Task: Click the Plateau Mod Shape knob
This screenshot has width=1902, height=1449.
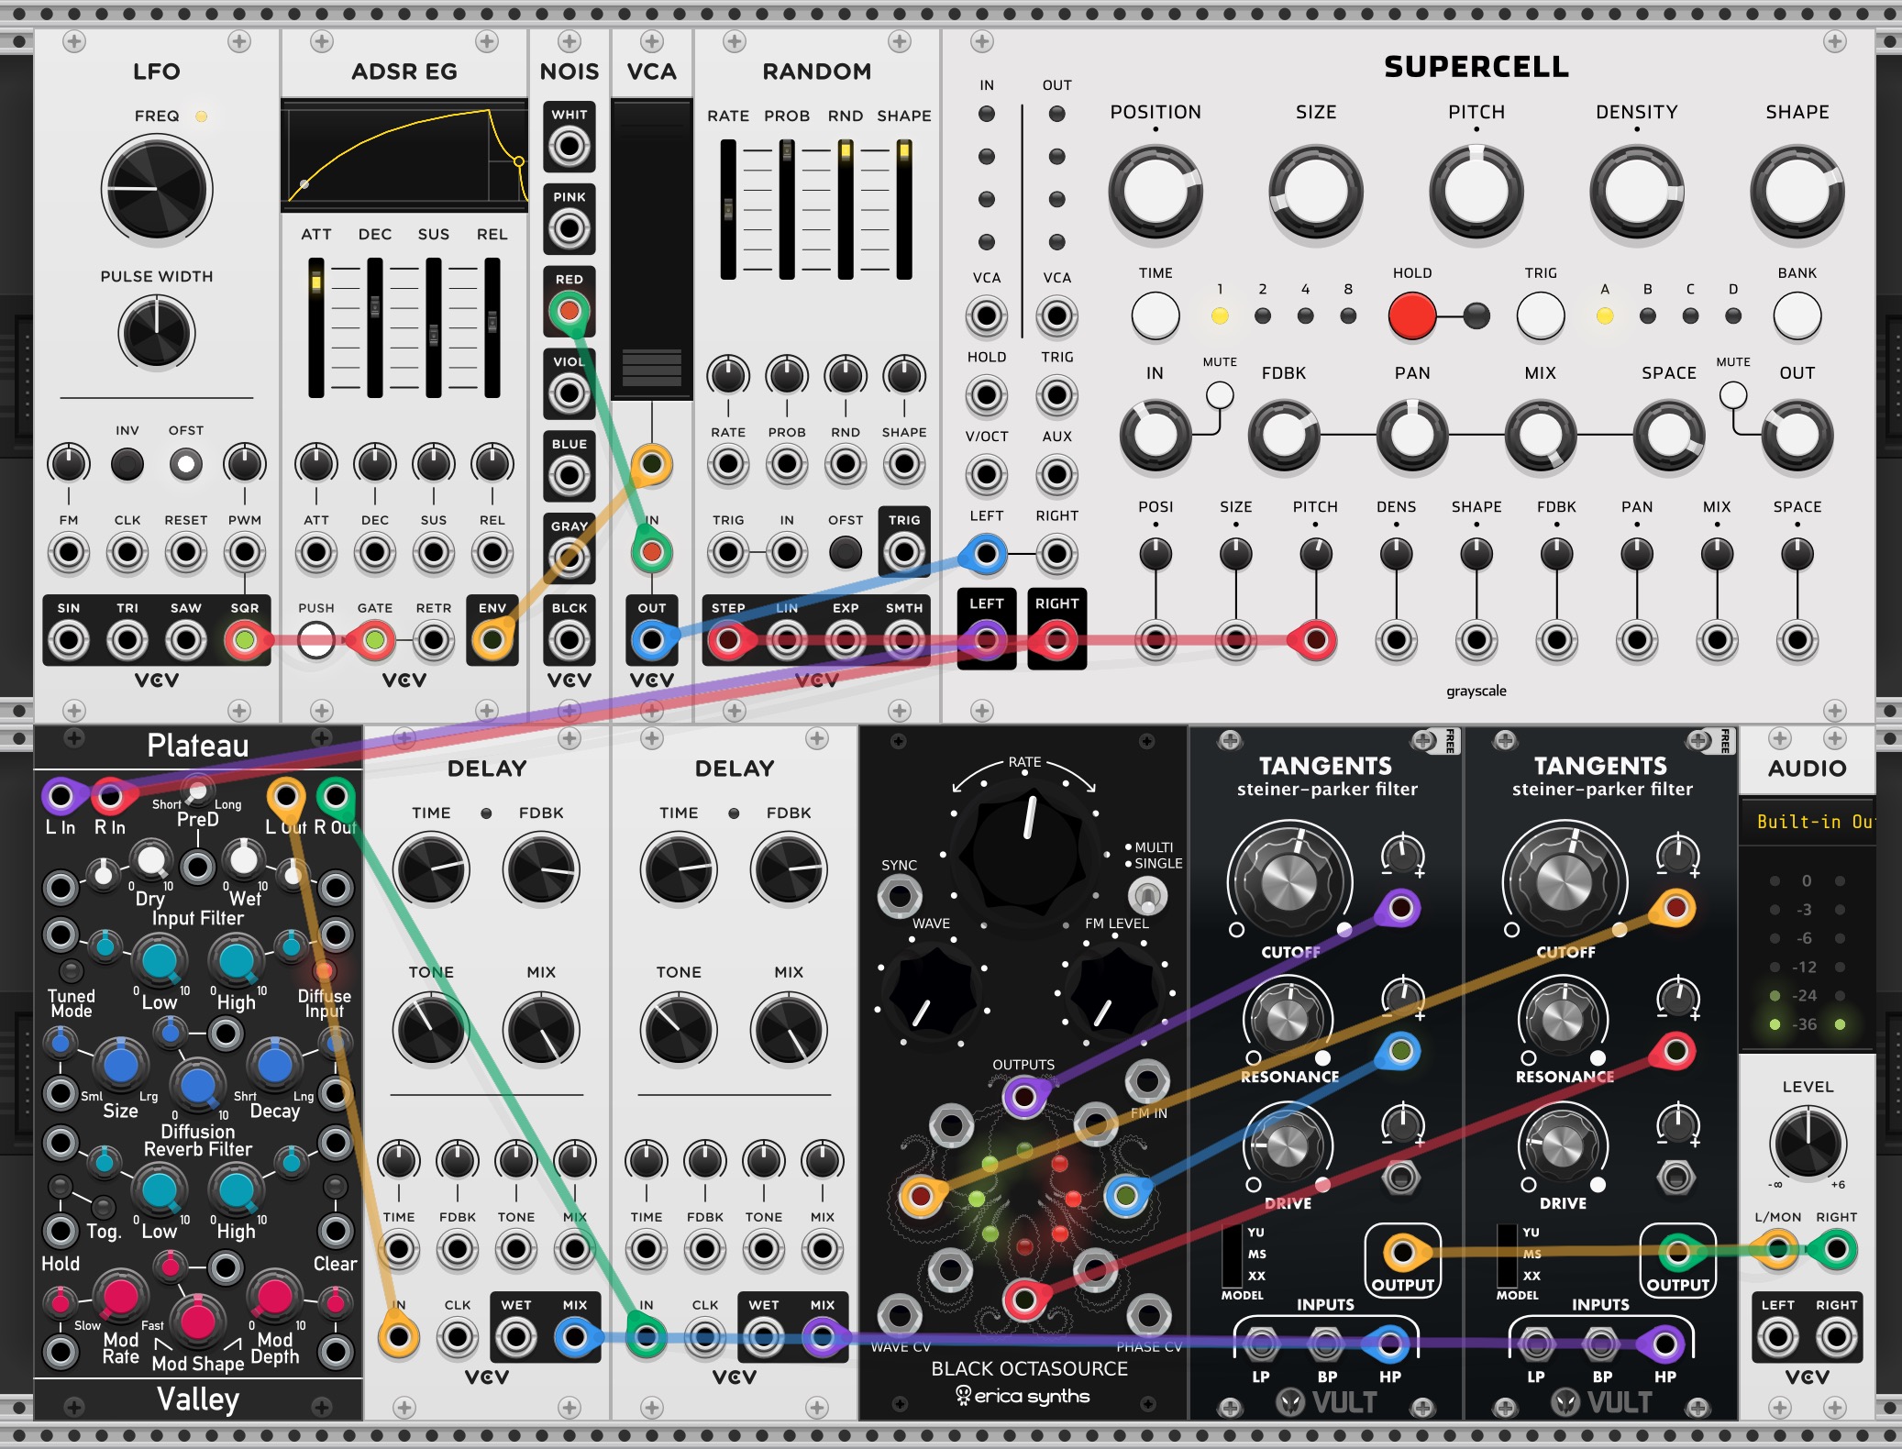Action: point(198,1322)
